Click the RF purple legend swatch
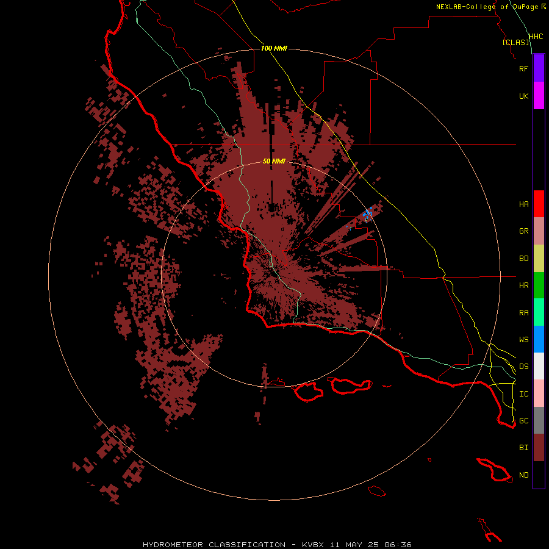 coord(539,68)
